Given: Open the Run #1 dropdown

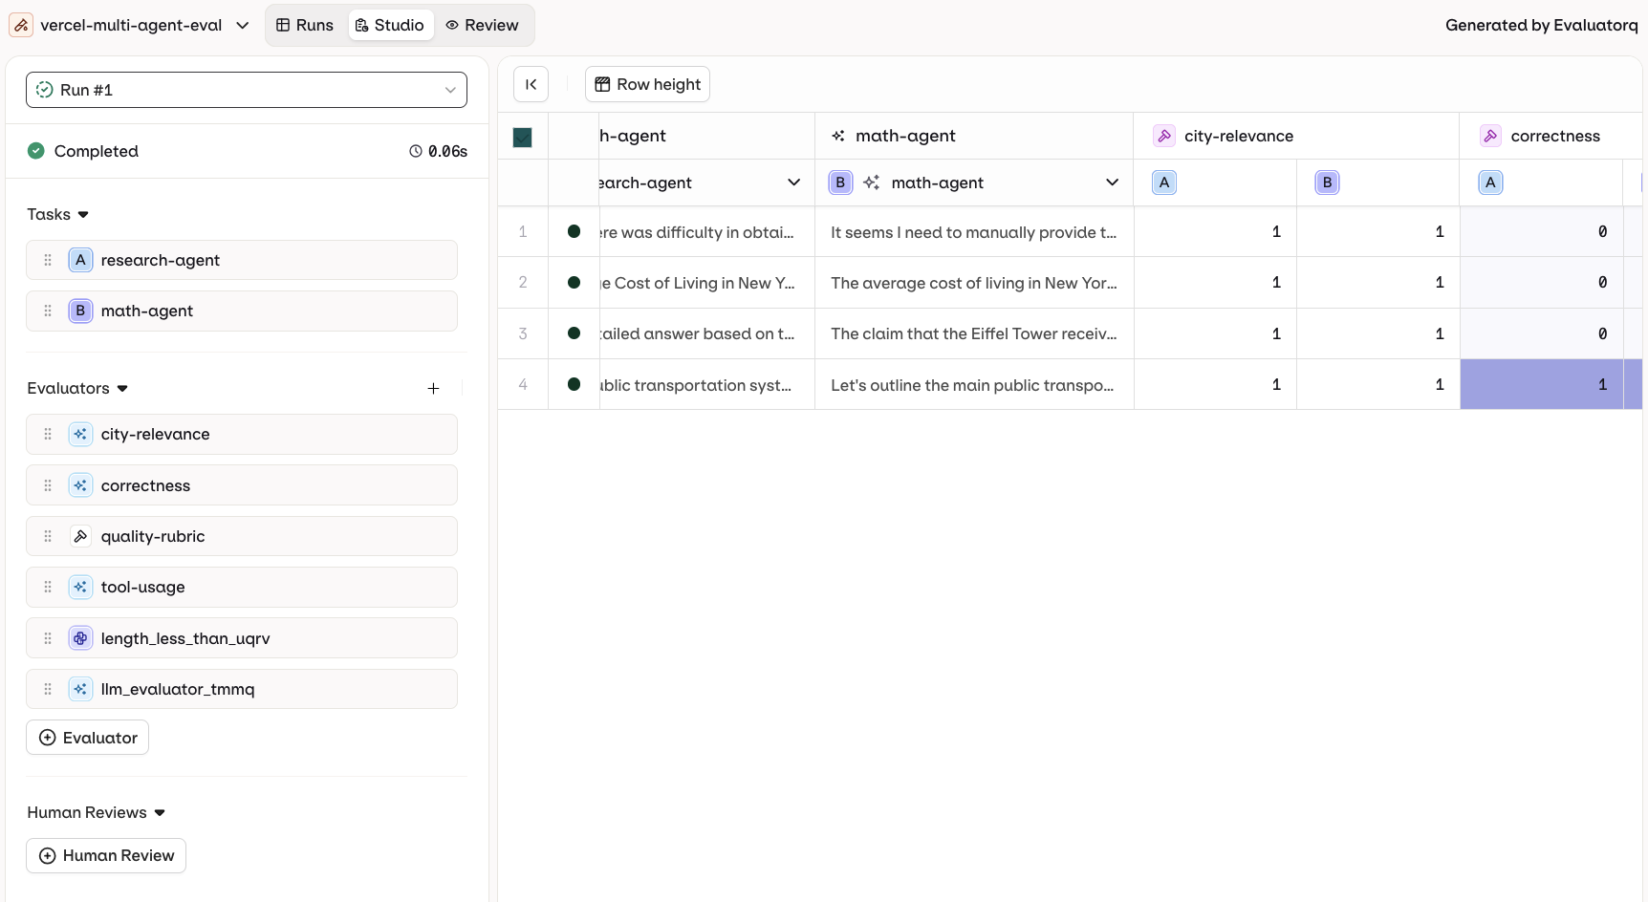Looking at the screenshot, I should [450, 90].
